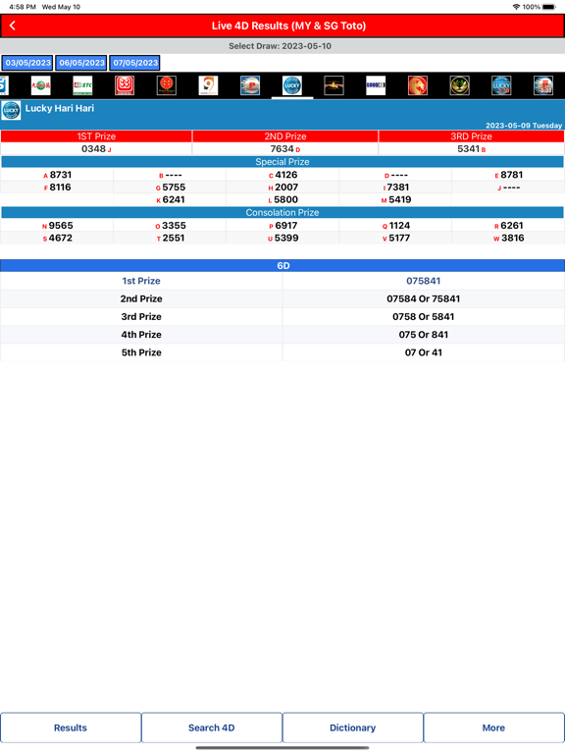The width and height of the screenshot is (565, 754).
Task: Tap 6D 2nd prize 07584 Or 75841
Action: coord(424,298)
